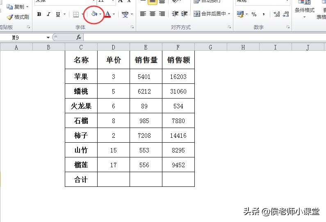Select column B header
This screenshot has width=326, height=222.
click(49, 47)
